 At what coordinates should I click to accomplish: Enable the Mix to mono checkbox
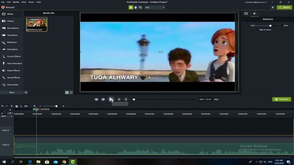(257, 30)
